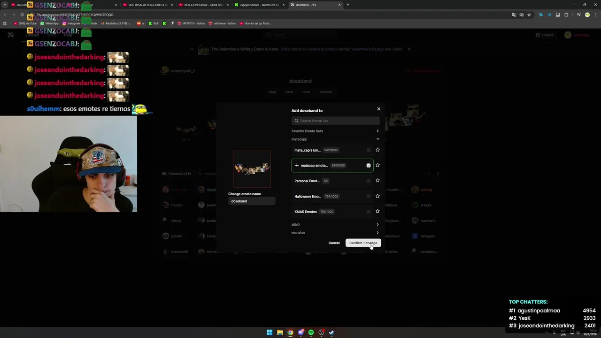Open File Explorer from the taskbar
Image resolution: width=601 pixels, height=338 pixels.
[280, 332]
